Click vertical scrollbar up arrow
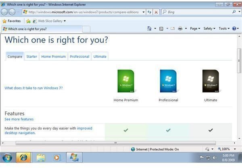This screenshot has height=168, width=242. [x=239, y=36]
